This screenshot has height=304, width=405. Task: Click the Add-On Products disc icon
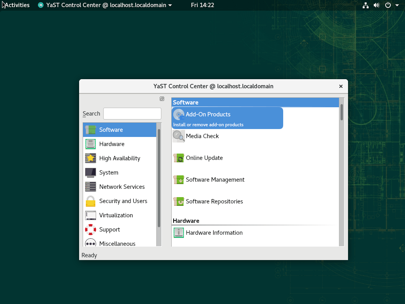[x=179, y=114]
